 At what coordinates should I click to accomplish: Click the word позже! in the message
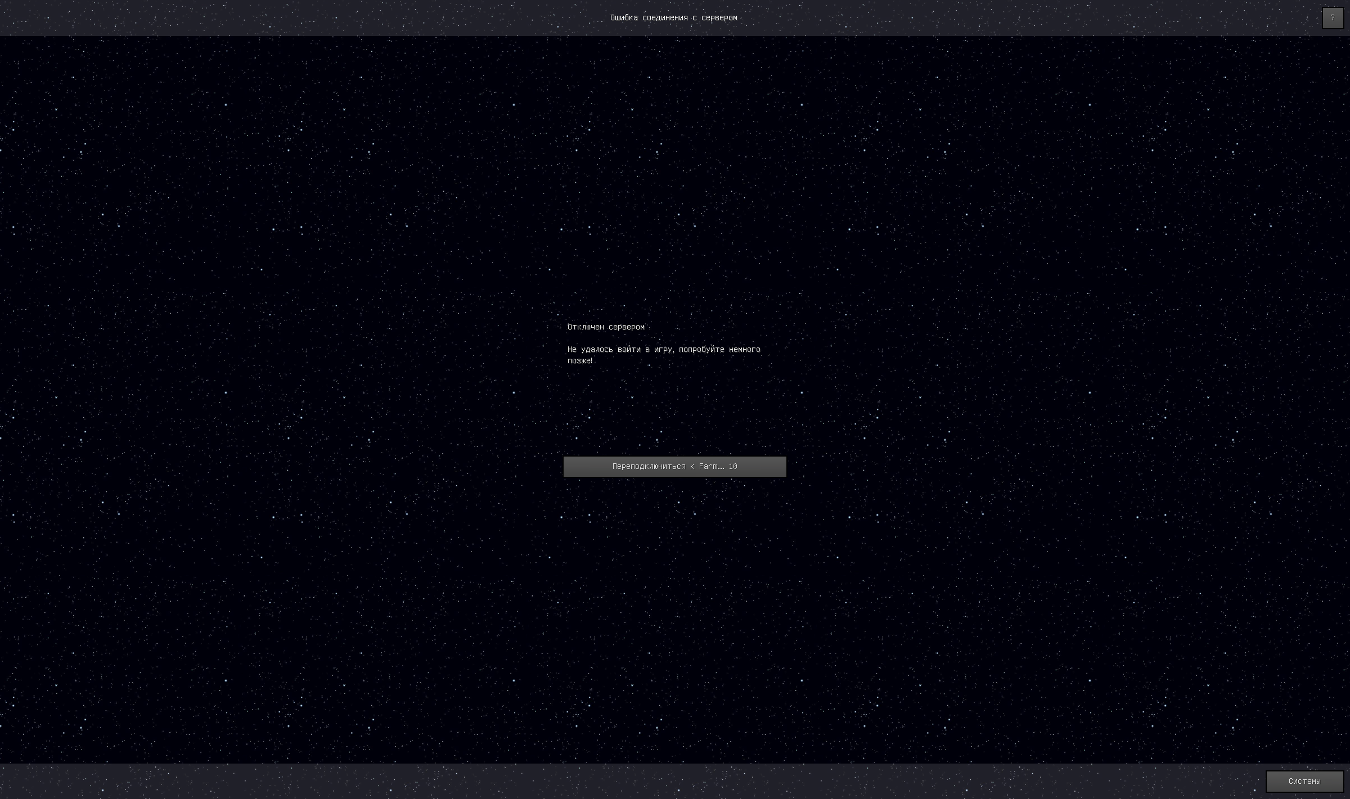click(x=580, y=361)
